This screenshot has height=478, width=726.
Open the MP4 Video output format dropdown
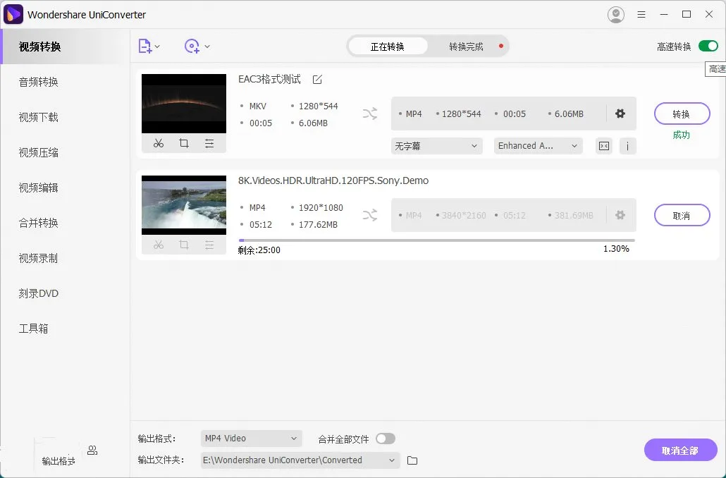click(251, 438)
